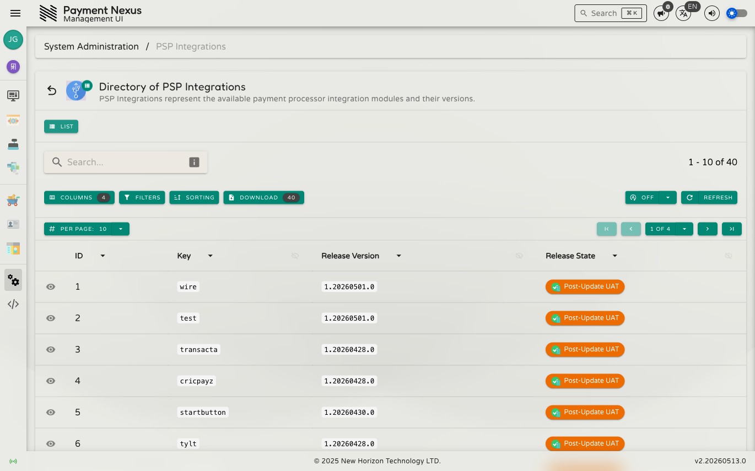Image resolution: width=755 pixels, height=471 pixels.
Task: Open ID column sort dropdown
Action: click(103, 256)
